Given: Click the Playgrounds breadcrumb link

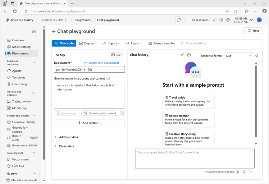Looking at the screenshot, I should pos(83,20).
